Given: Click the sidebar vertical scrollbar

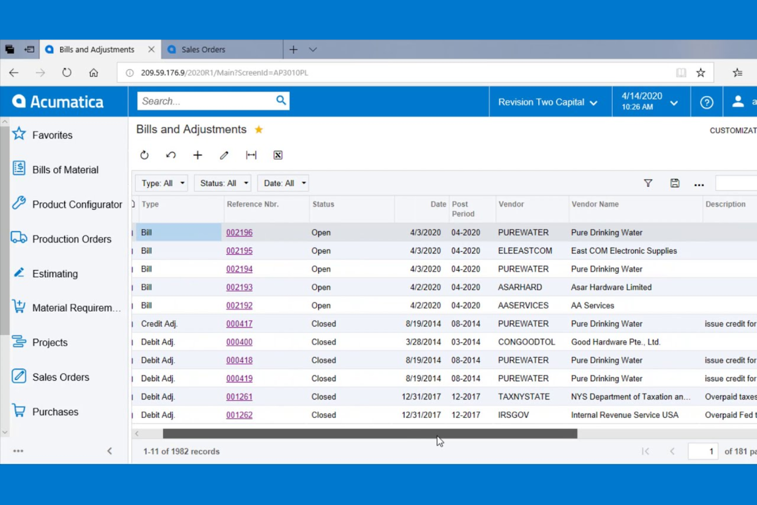Looking at the screenshot, I should point(5,230).
